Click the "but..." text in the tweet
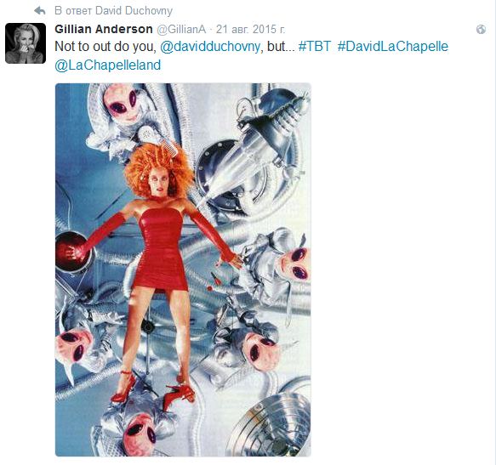The height and width of the screenshot is (465, 496). [x=281, y=47]
